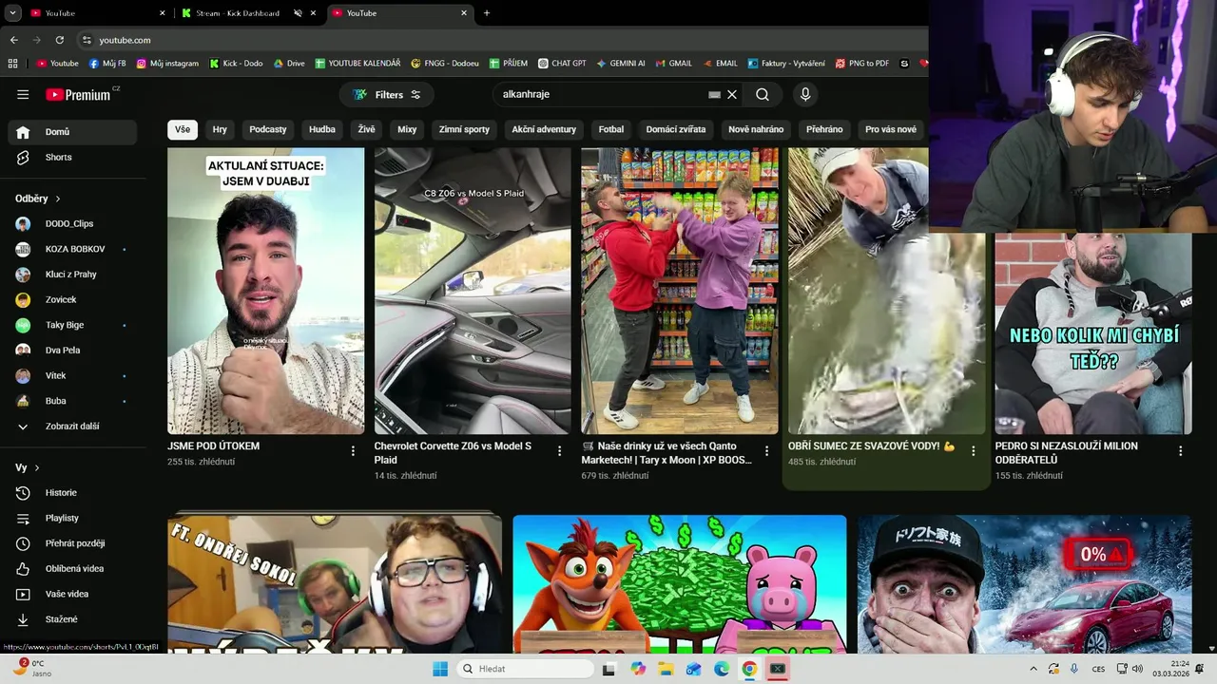This screenshot has width=1217, height=684.
Task: Start voice search with microphone icon
Action: point(805,94)
